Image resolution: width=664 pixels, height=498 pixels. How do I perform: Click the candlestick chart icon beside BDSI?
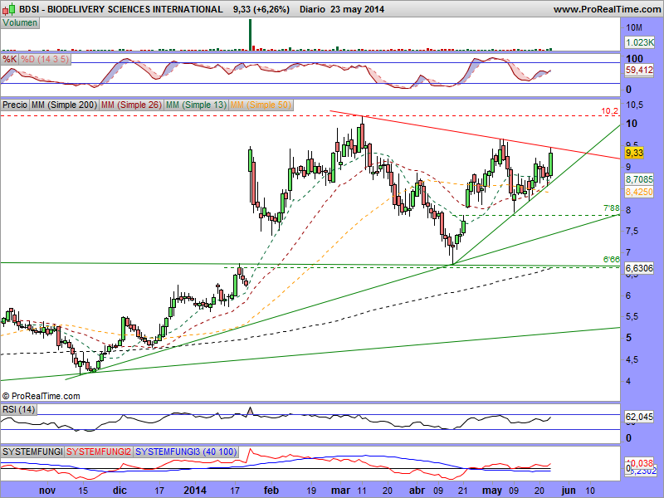(x=9, y=8)
